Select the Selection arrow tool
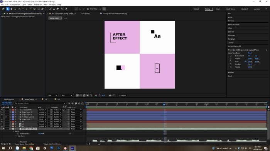Viewport: 270px width, 151px height. pos(8,9)
